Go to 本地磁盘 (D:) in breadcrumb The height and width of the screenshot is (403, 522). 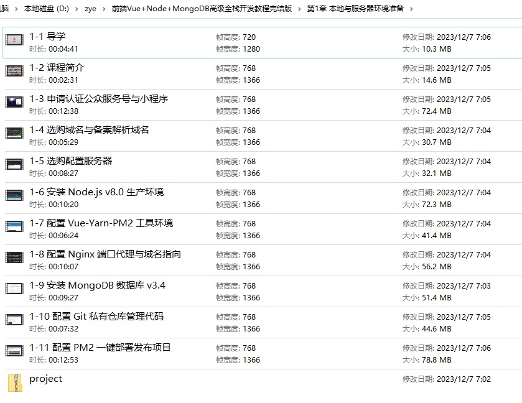47,9
